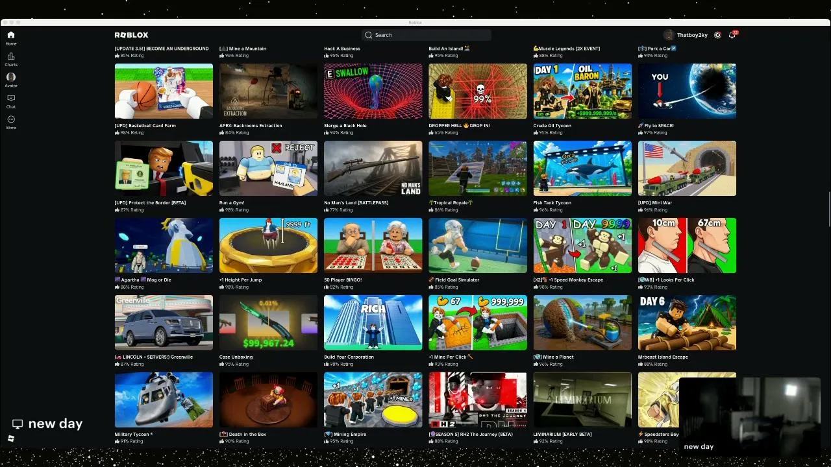Open the notifications bell with red badge
831x467 pixels.
coord(732,35)
